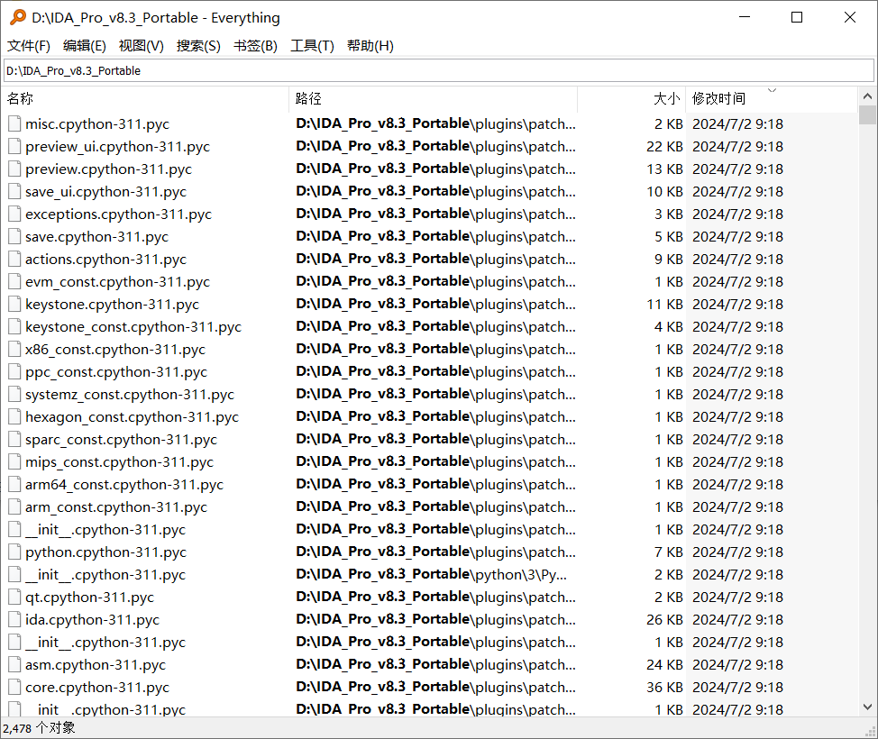This screenshot has height=739, width=878.
Task: Select file name evm_const.cpython-311.pyc
Action: click(x=117, y=281)
